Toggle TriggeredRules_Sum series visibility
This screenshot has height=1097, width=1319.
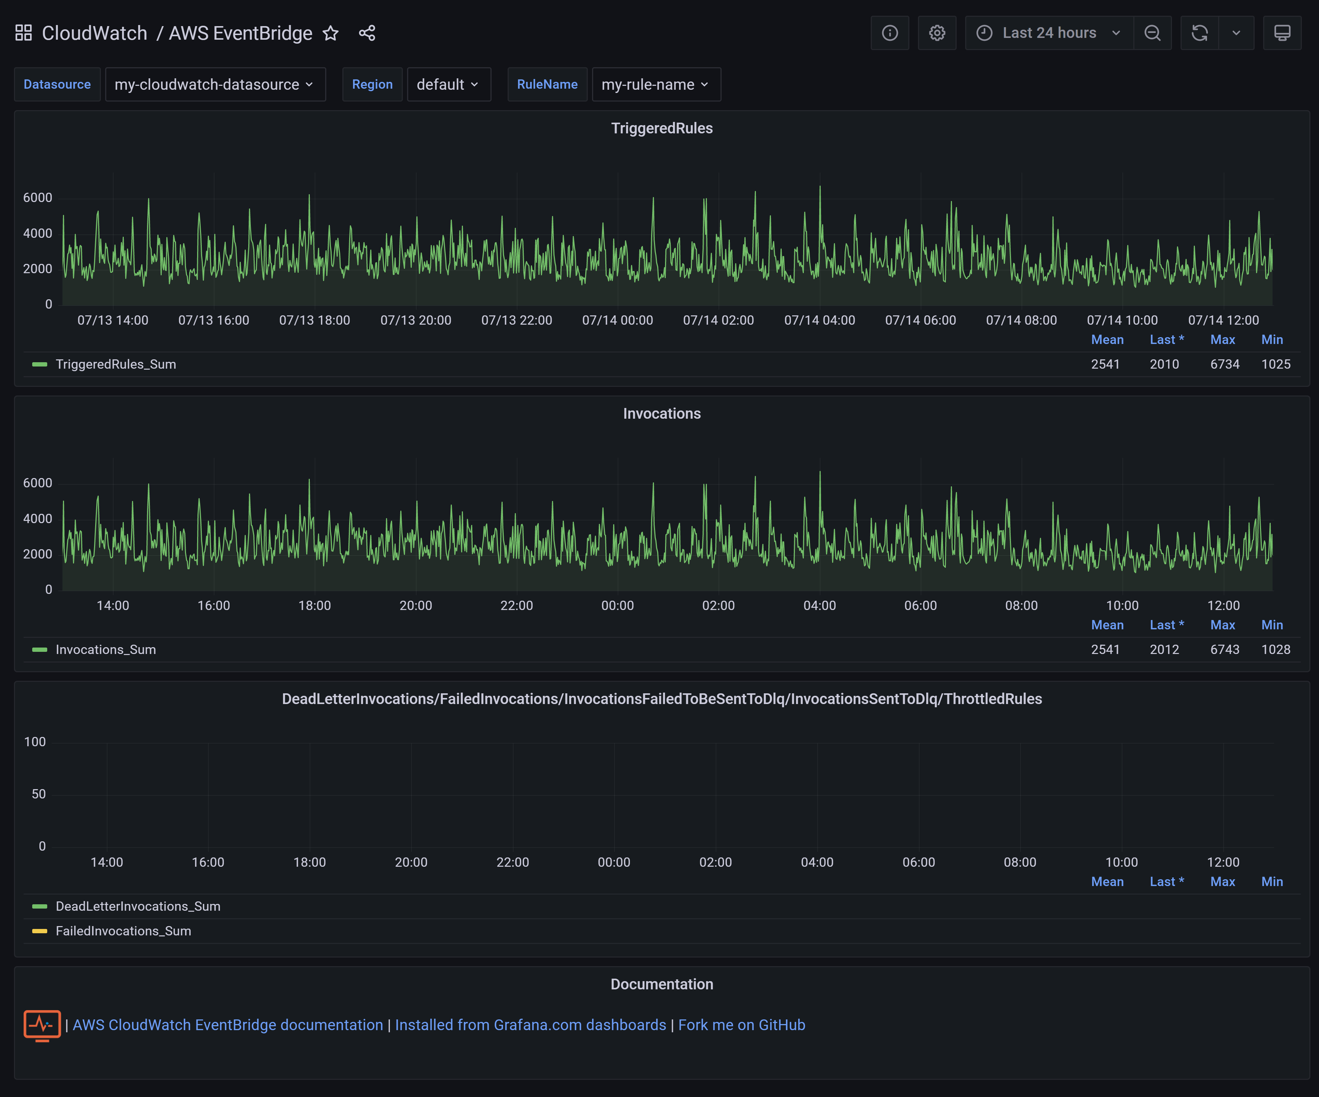pyautogui.click(x=116, y=364)
